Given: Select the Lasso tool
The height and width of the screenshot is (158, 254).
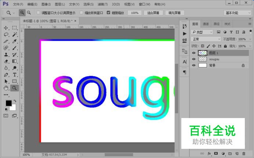Looking at the screenshot, I should (6, 34).
